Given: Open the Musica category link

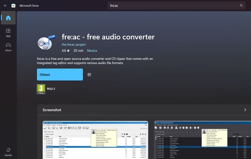Looking at the screenshot, I should [x=92, y=51].
